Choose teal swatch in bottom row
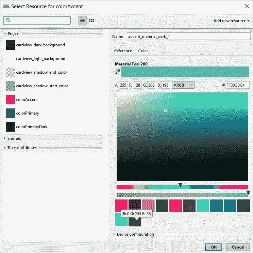The width and height of the screenshot is (253, 253). coord(121,219)
